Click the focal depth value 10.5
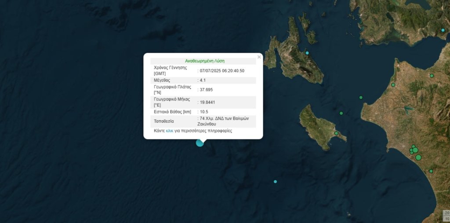Viewport: 450px width, 223px height. (204, 112)
